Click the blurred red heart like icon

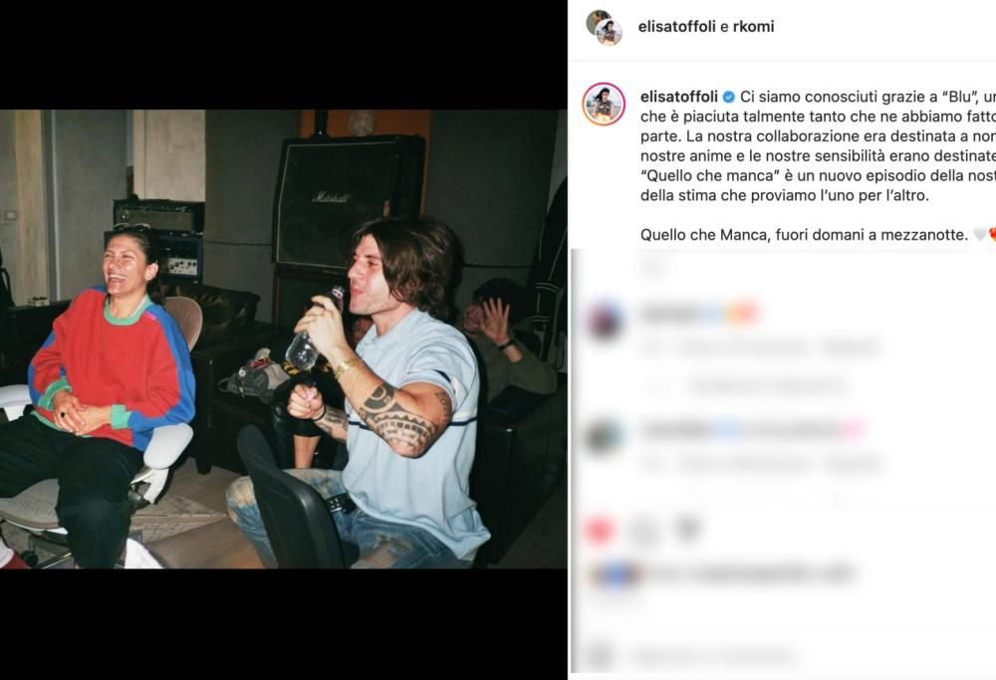pyautogui.click(x=600, y=531)
